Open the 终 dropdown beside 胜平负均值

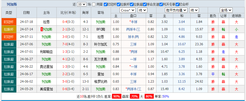tap(194, 10)
